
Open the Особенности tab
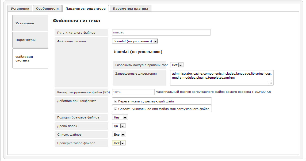47,9
